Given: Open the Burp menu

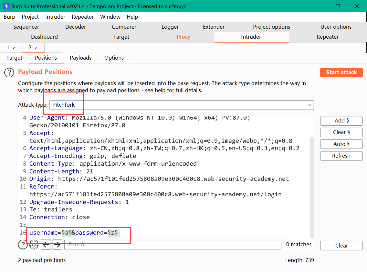Looking at the screenshot, I should click(9, 17).
